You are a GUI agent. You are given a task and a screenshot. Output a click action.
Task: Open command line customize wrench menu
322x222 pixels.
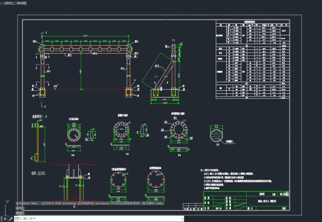click(x=10, y=219)
